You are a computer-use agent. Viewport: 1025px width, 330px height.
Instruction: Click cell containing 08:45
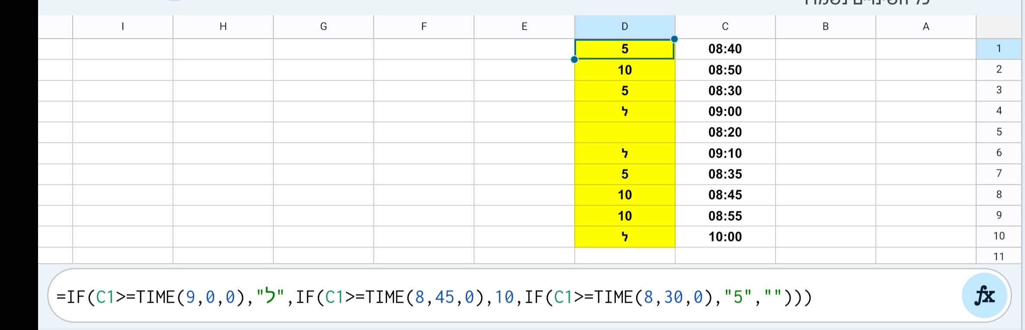tap(725, 195)
